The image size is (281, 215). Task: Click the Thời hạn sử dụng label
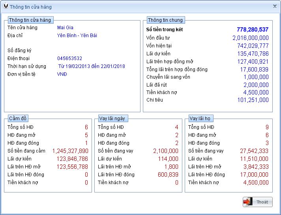27,66
